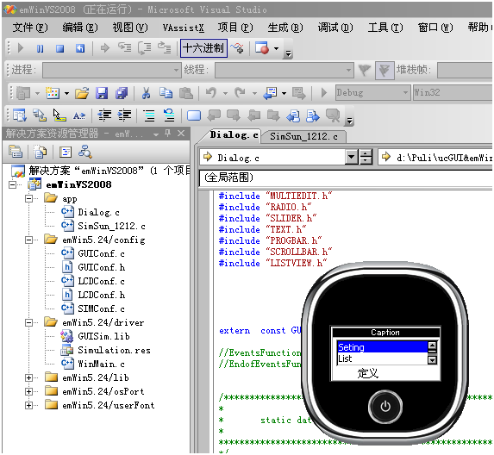Click the Show Next Statement arrow icon
Screen dimensions: 494x455
point(105,48)
